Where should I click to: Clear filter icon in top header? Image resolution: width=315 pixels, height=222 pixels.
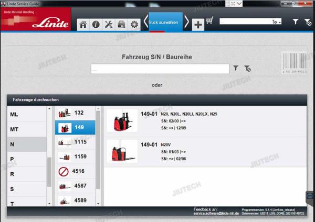[308, 22]
